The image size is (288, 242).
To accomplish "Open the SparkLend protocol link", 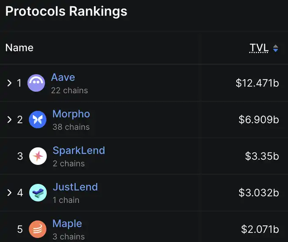I will tap(79, 150).
